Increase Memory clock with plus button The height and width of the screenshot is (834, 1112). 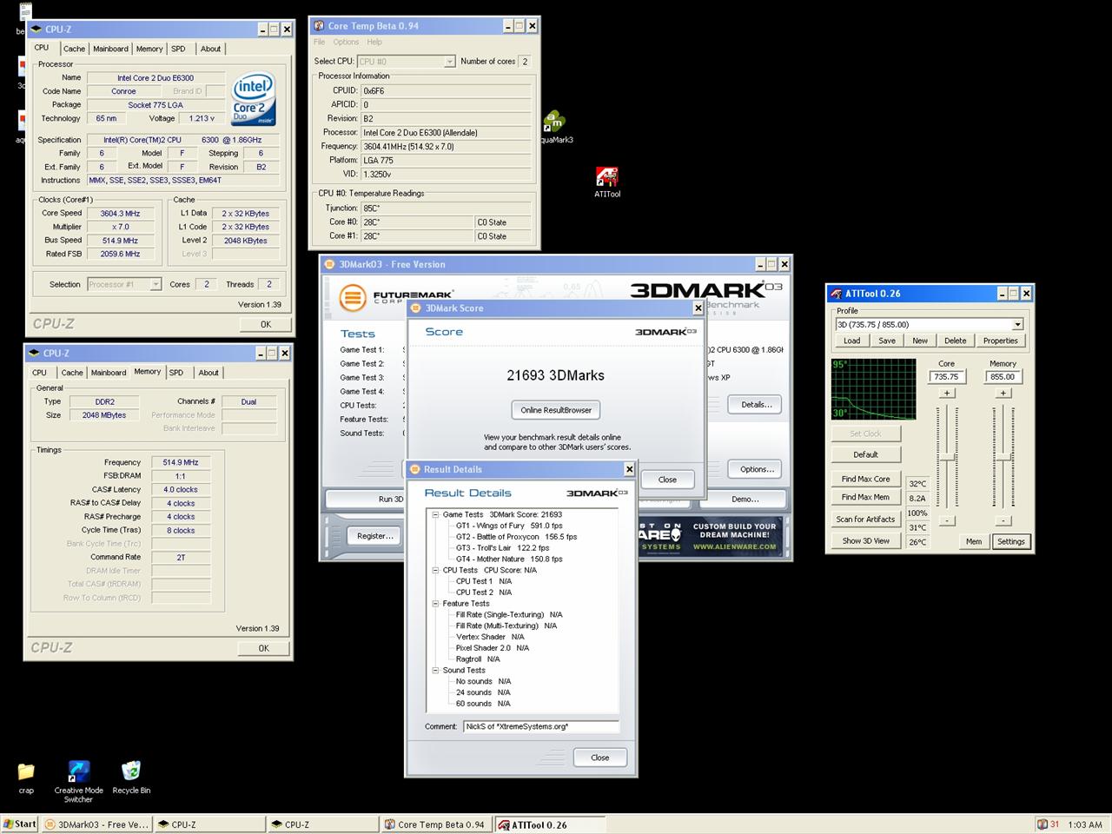tap(1003, 394)
